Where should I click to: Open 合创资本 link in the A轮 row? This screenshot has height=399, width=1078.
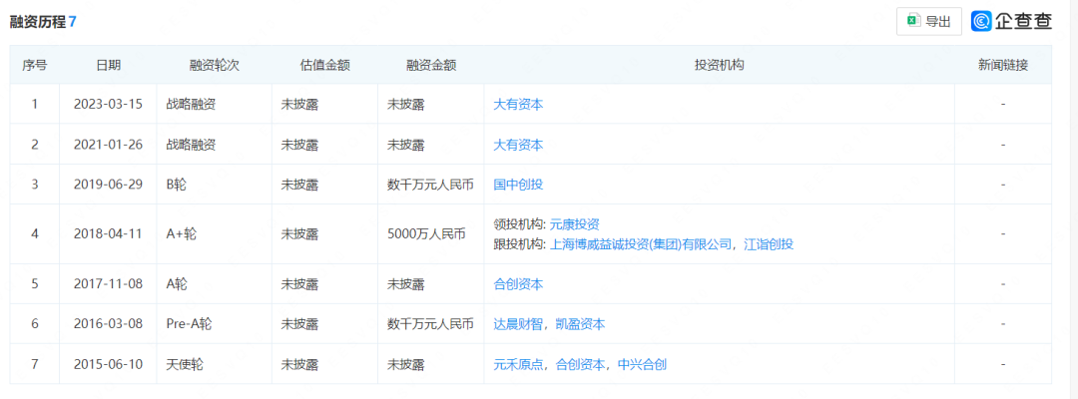(x=518, y=284)
